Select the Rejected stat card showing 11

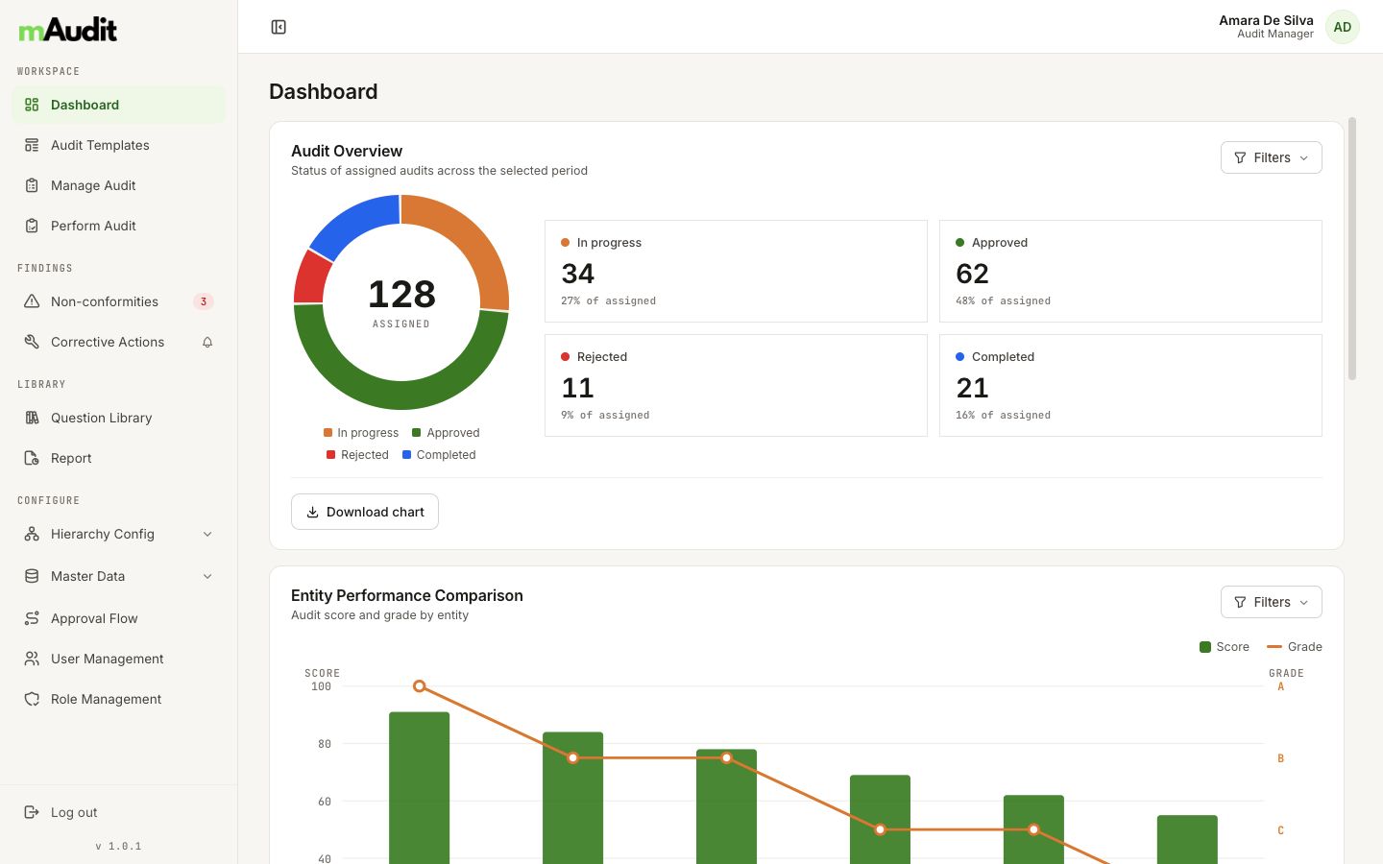736,385
